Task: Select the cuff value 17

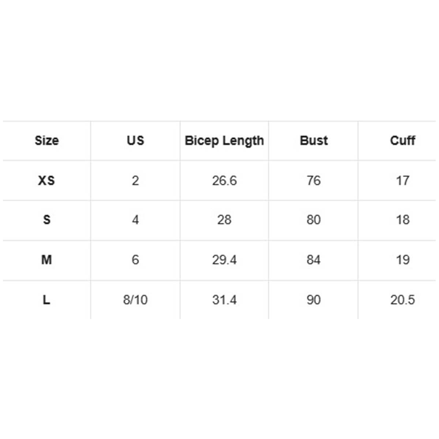Action: click(402, 180)
